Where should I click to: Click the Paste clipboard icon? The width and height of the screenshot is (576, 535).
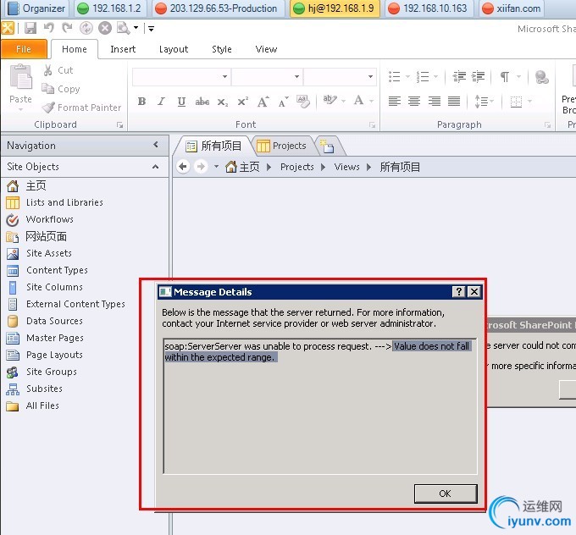[20, 77]
